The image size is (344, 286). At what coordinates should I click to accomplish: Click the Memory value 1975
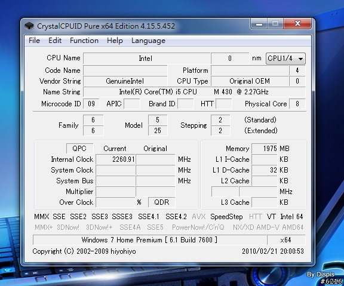click(265, 149)
